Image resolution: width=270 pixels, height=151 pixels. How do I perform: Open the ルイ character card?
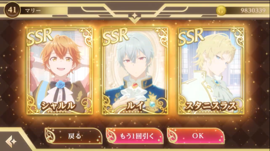pyautogui.click(x=135, y=71)
